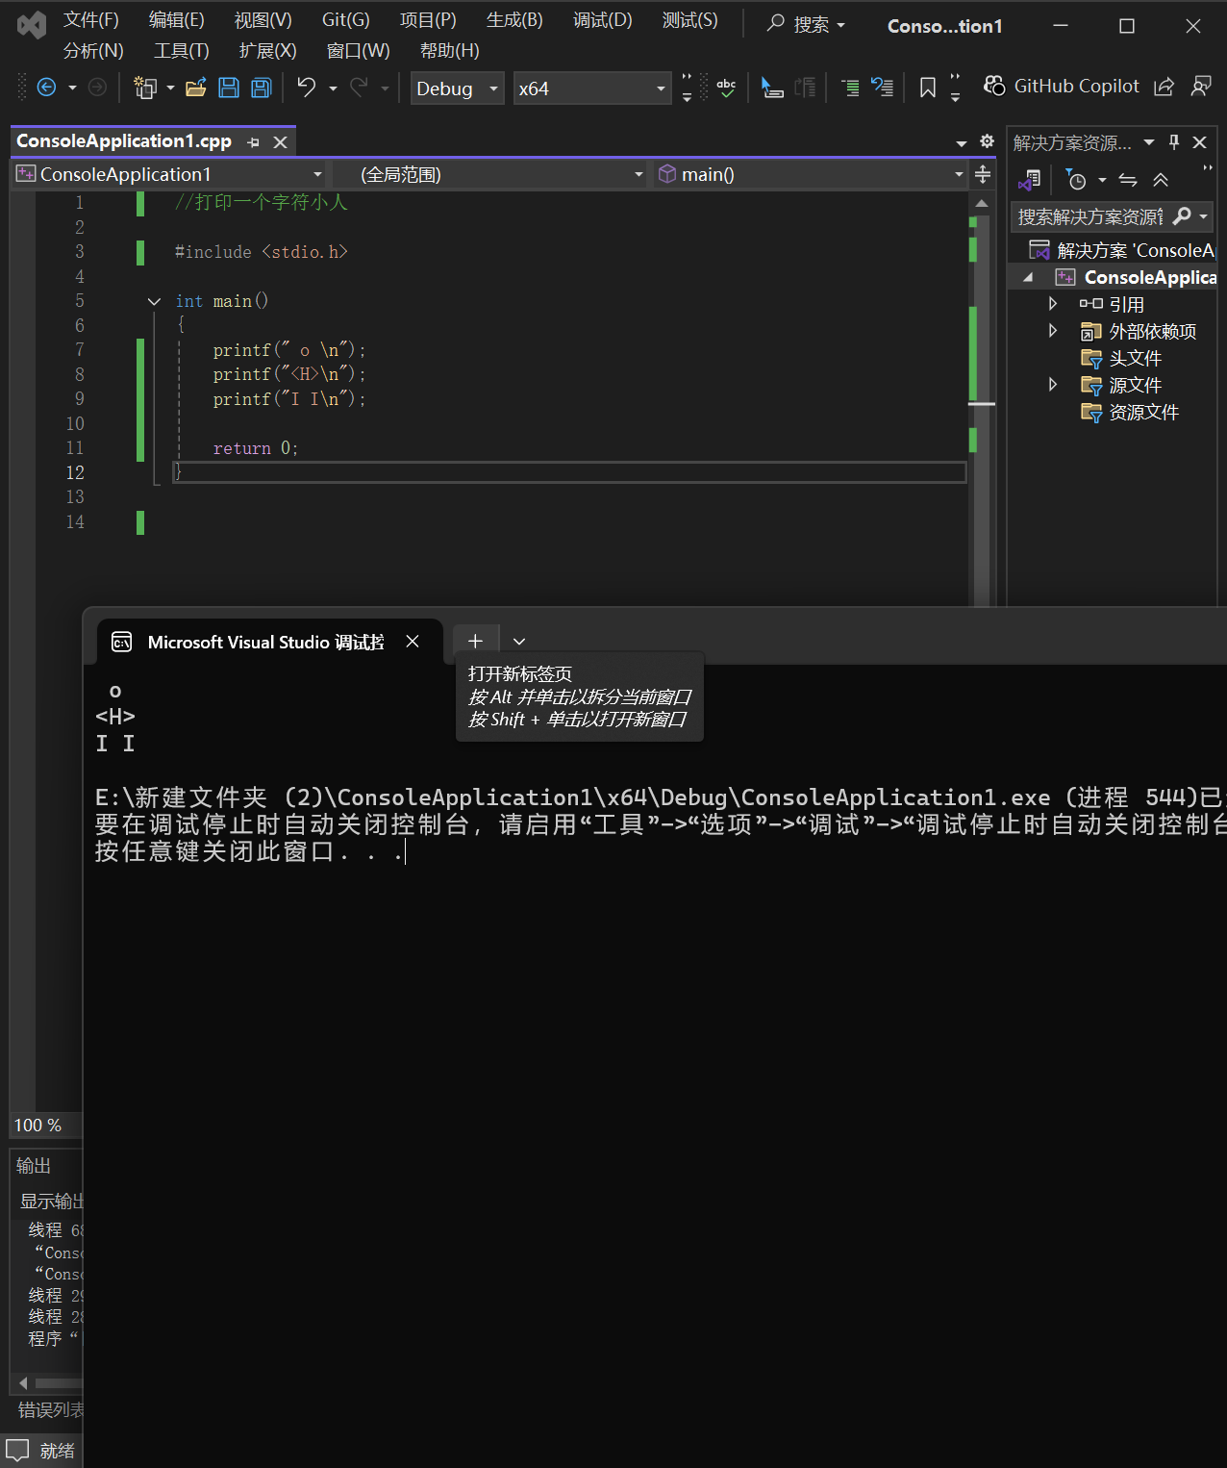Click the abc spell check icon

coord(726,88)
